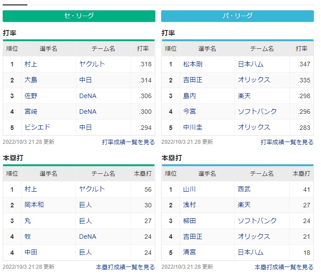This screenshot has height=275, width=321.
Task: Click team 楽天 in 島内's row
Action: tap(244, 96)
